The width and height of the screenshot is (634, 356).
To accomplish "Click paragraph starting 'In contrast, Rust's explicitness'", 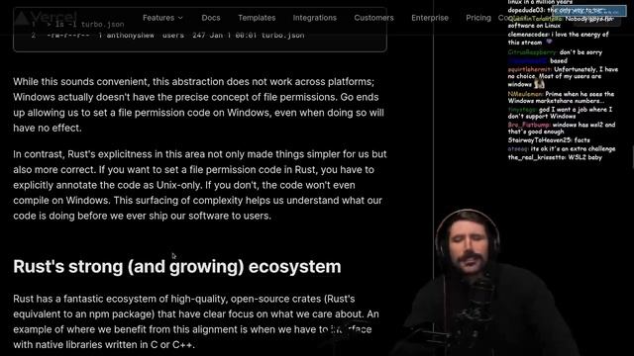I will coord(200,185).
